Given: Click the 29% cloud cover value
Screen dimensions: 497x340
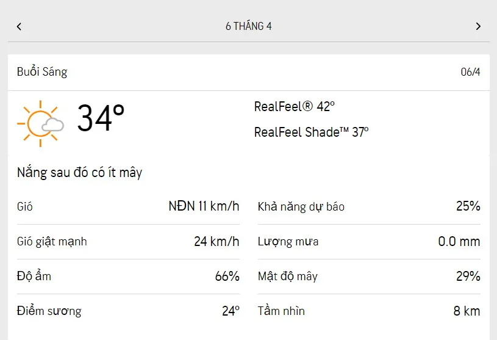Looking at the screenshot, I should (468, 277).
